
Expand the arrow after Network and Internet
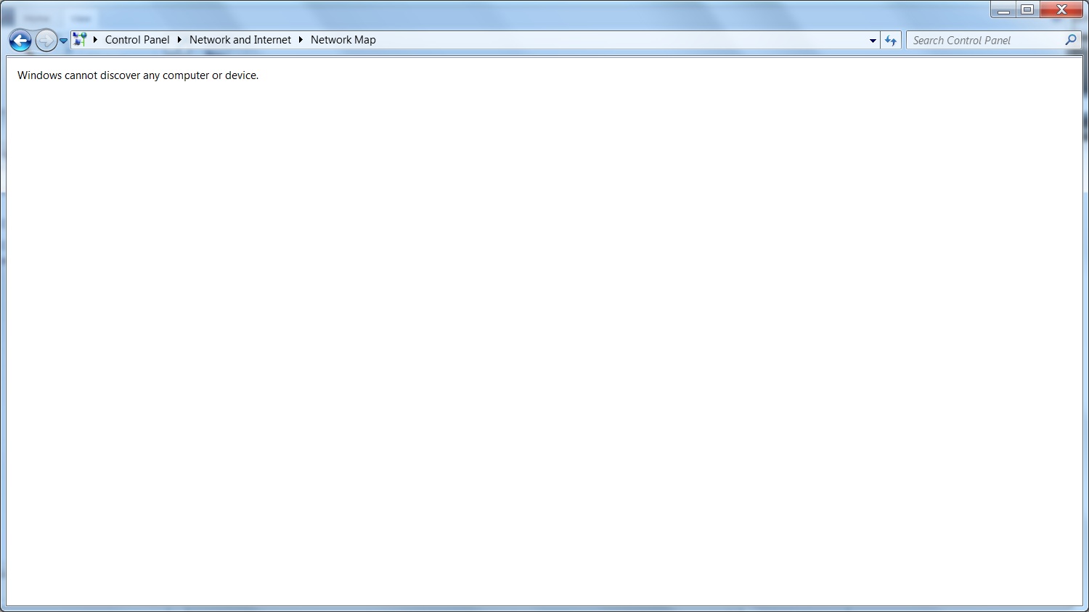point(301,40)
